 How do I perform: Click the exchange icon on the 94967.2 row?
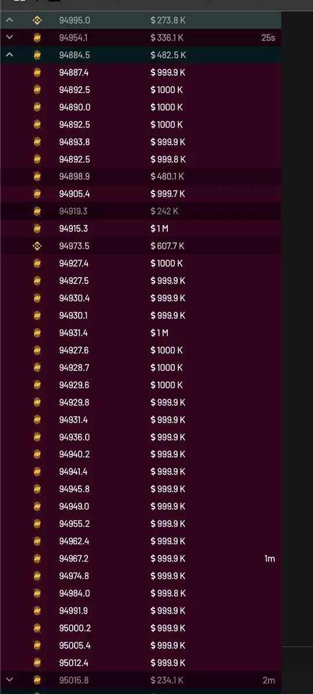[37, 558]
